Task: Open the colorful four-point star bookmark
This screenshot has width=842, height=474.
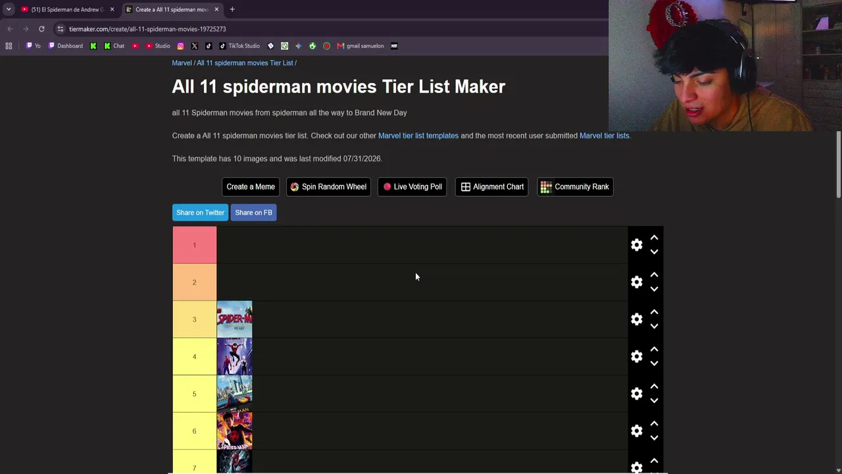Action: point(298,46)
